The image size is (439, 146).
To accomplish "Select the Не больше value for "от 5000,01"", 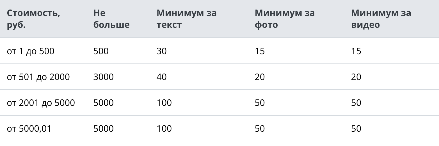I will pyautogui.click(x=103, y=129).
